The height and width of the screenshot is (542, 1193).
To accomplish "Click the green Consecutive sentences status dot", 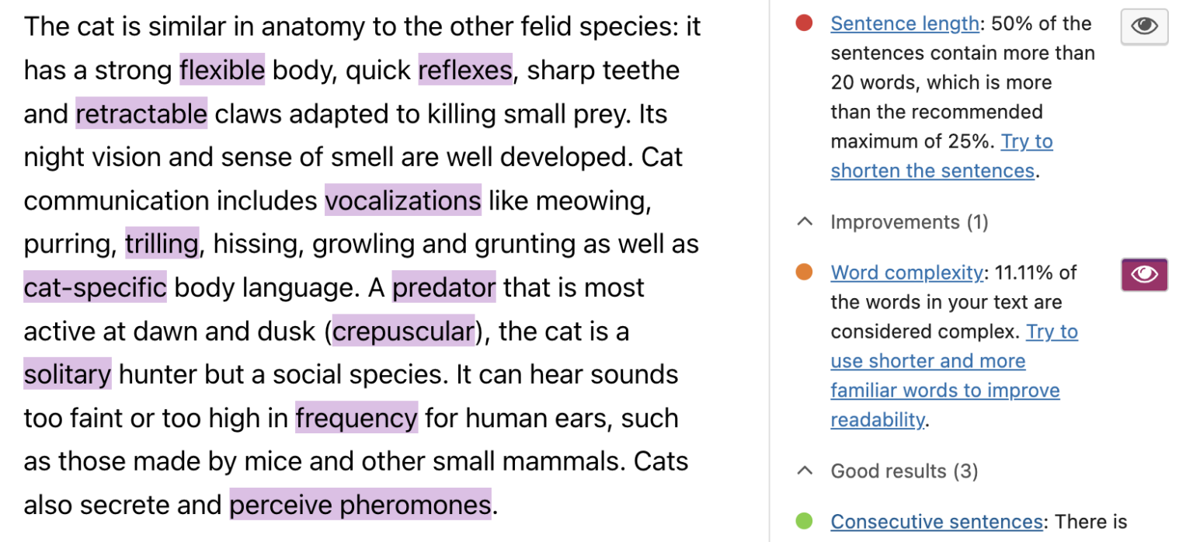I will (805, 522).
